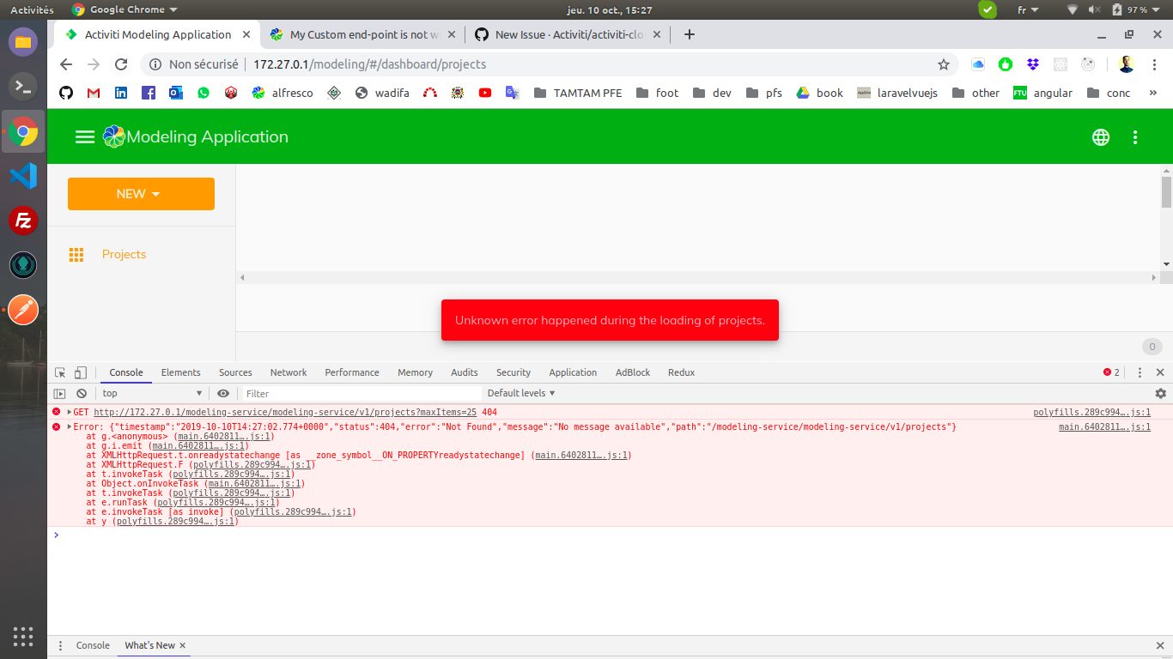The height and width of the screenshot is (659, 1173).
Task: Open the failed projects request URL link
Action: [x=285, y=413]
